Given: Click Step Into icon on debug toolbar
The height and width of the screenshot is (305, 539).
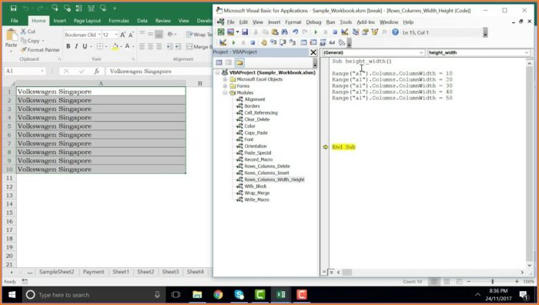Looking at the screenshot, I should tap(273, 42).
